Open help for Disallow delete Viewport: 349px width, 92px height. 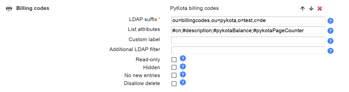click(x=183, y=82)
